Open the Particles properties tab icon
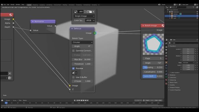Screen dimensions: 199x112 point(166,68)
